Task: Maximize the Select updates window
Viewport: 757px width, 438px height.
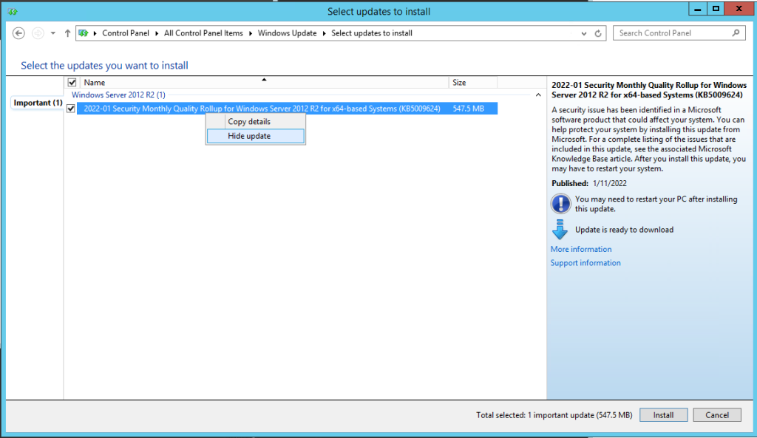Action: tap(716, 9)
